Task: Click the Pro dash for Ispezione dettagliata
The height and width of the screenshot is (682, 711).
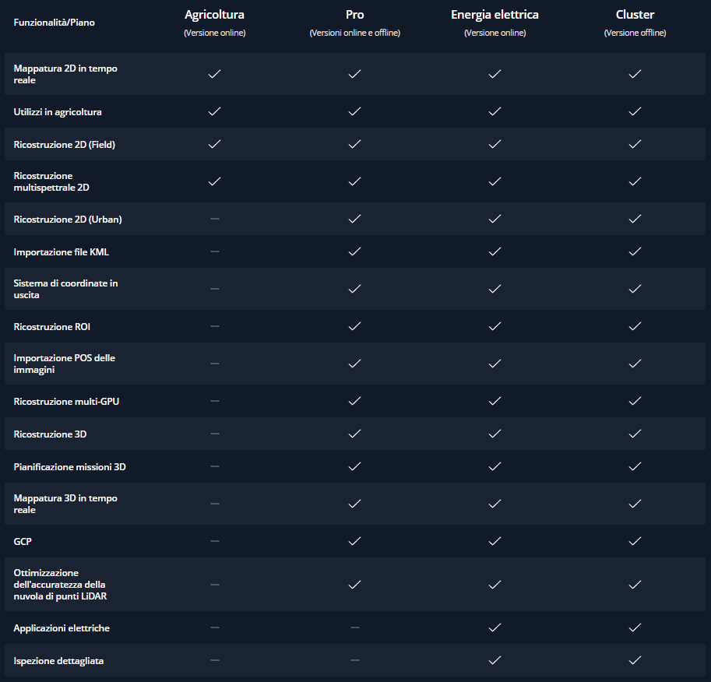Action: pyautogui.click(x=355, y=660)
